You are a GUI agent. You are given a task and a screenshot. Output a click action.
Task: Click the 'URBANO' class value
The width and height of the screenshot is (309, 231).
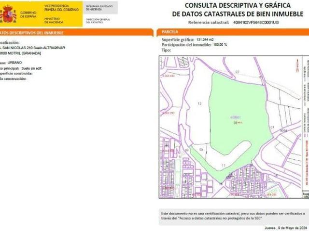coord(15,63)
